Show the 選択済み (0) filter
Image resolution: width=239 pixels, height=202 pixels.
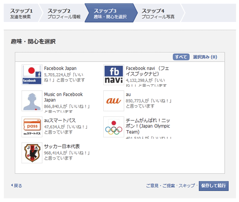click(205, 57)
